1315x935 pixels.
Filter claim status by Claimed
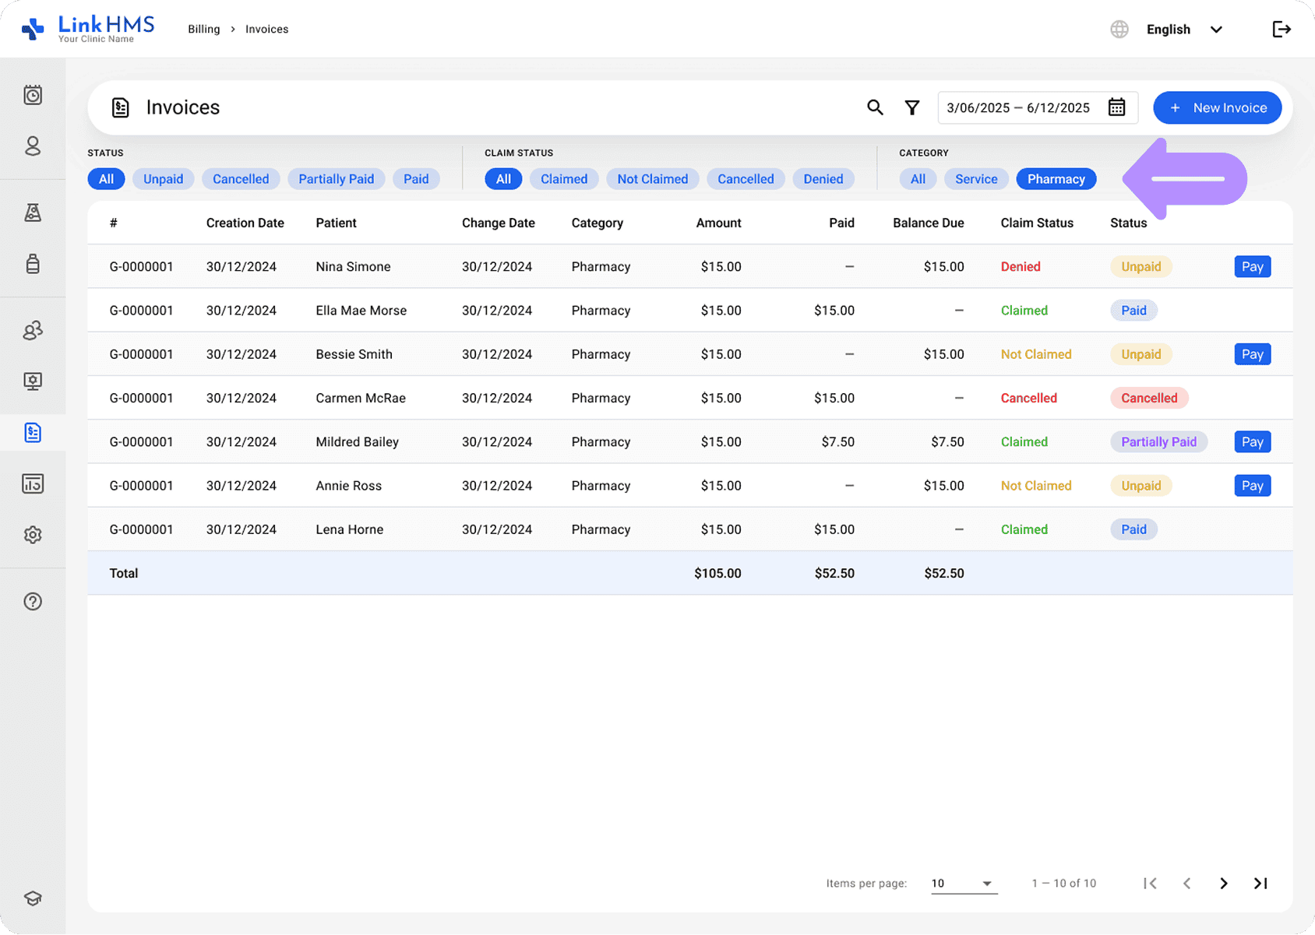[564, 179]
